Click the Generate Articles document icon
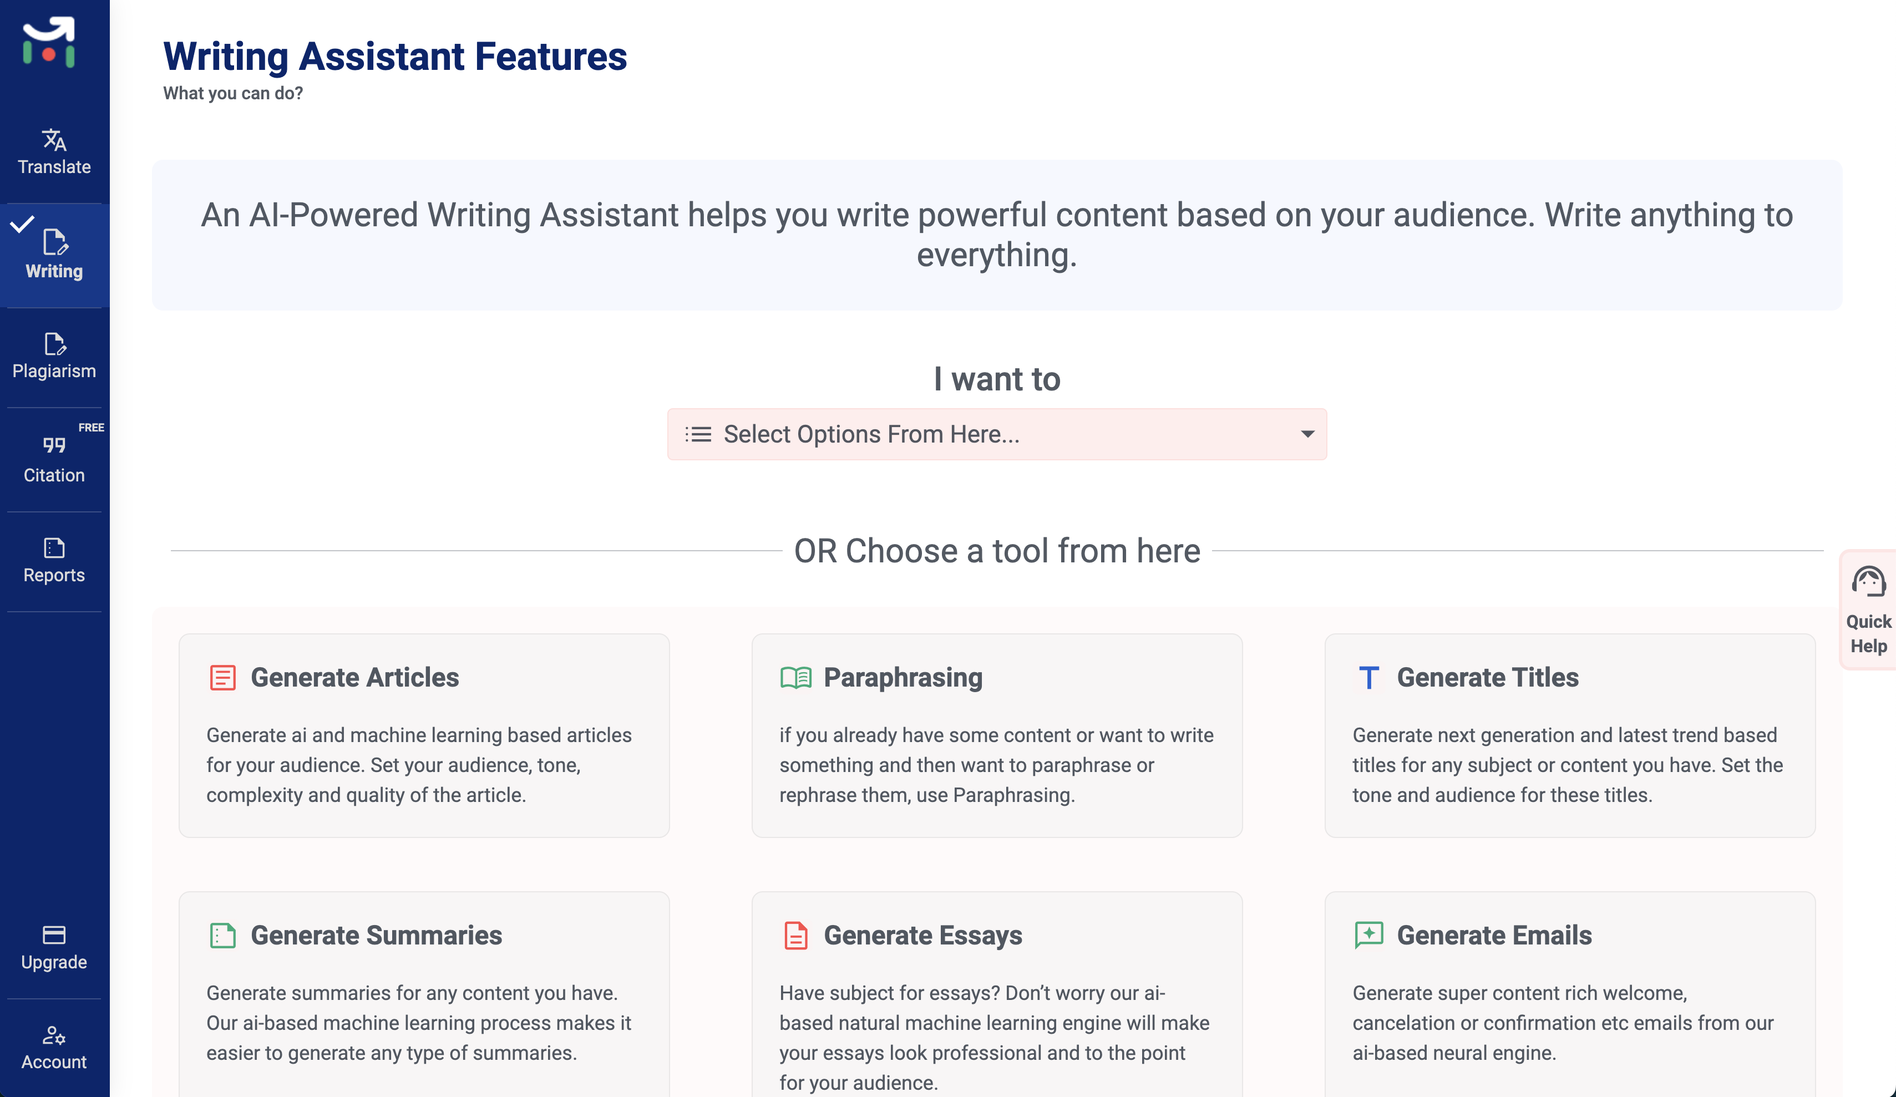Screen dimensions: 1896x1097 point(222,677)
